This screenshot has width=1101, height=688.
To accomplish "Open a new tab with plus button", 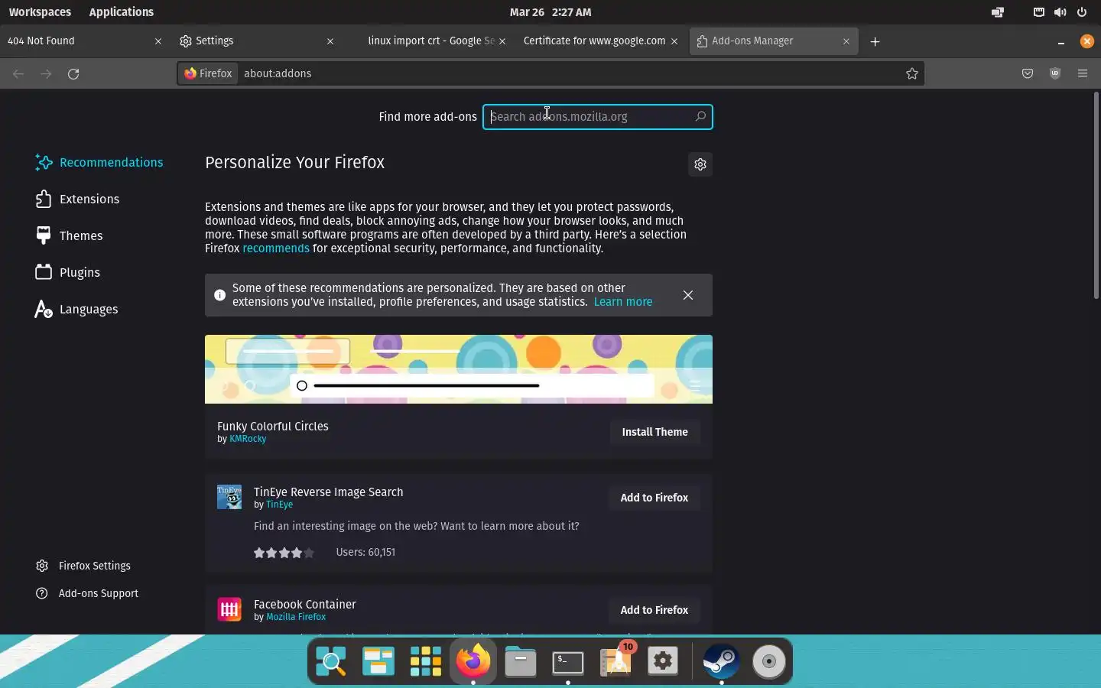I will coord(875,41).
